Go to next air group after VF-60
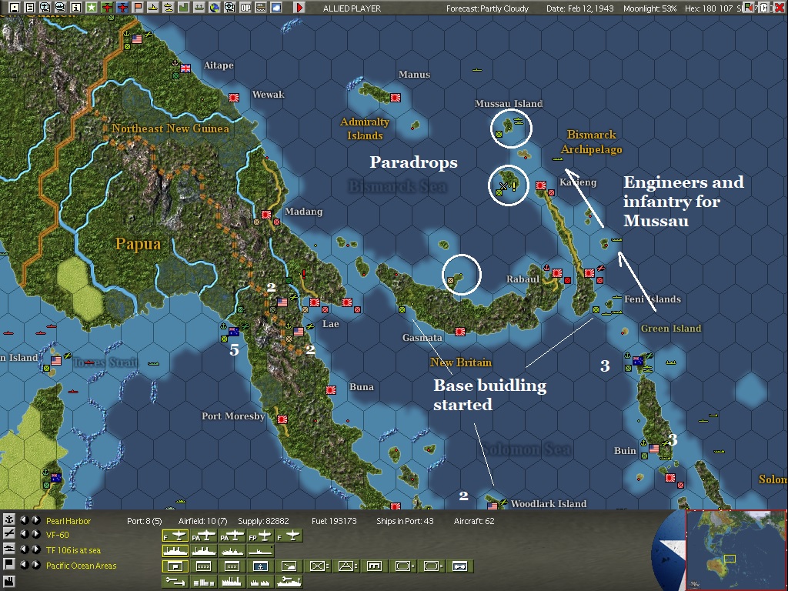The height and width of the screenshot is (591, 788). point(36,534)
